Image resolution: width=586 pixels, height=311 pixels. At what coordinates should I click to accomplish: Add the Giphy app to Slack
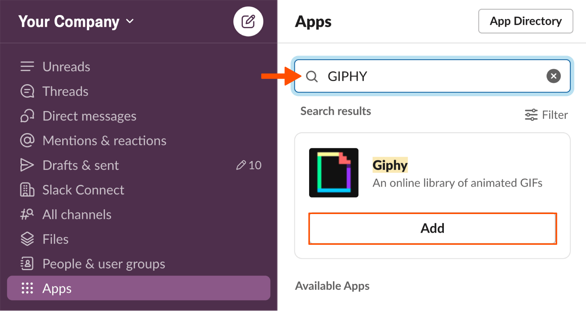point(432,228)
